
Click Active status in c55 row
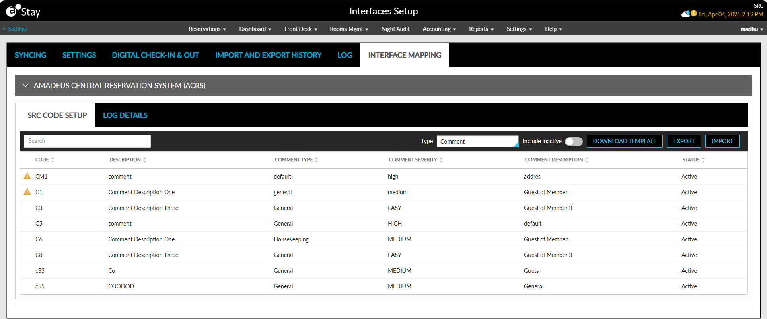pyautogui.click(x=689, y=286)
